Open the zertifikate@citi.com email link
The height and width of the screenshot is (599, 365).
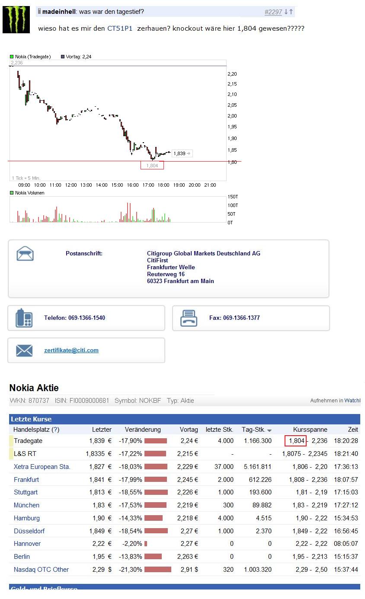pos(71,350)
